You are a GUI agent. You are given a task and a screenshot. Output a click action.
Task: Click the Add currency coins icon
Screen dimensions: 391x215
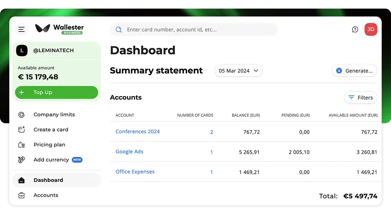(21, 159)
